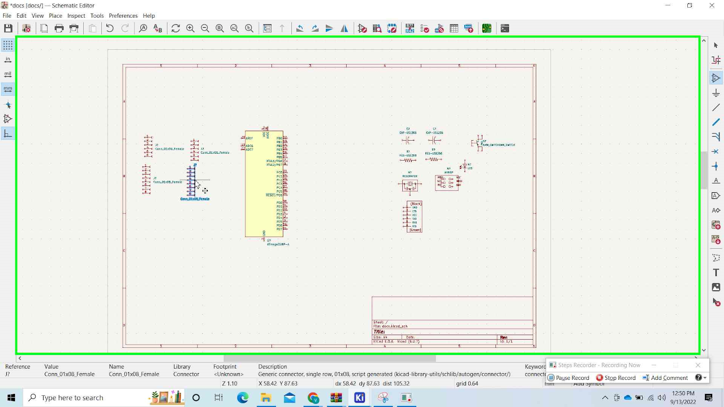
Task: Open the Place menu
Action: (x=55, y=15)
